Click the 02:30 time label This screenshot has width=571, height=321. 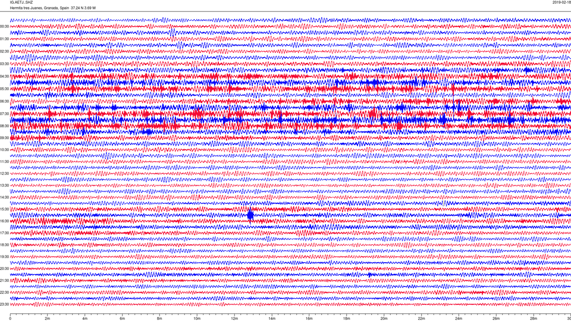(4, 52)
